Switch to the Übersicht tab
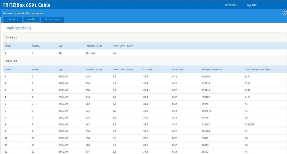This screenshot has height=154, width=287. pos(13,20)
